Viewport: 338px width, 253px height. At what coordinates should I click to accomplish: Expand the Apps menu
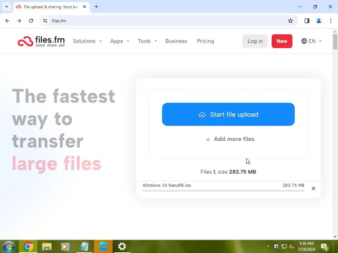tap(119, 41)
